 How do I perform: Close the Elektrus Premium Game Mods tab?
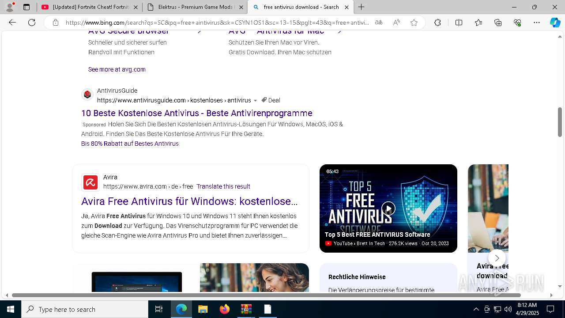241,7
